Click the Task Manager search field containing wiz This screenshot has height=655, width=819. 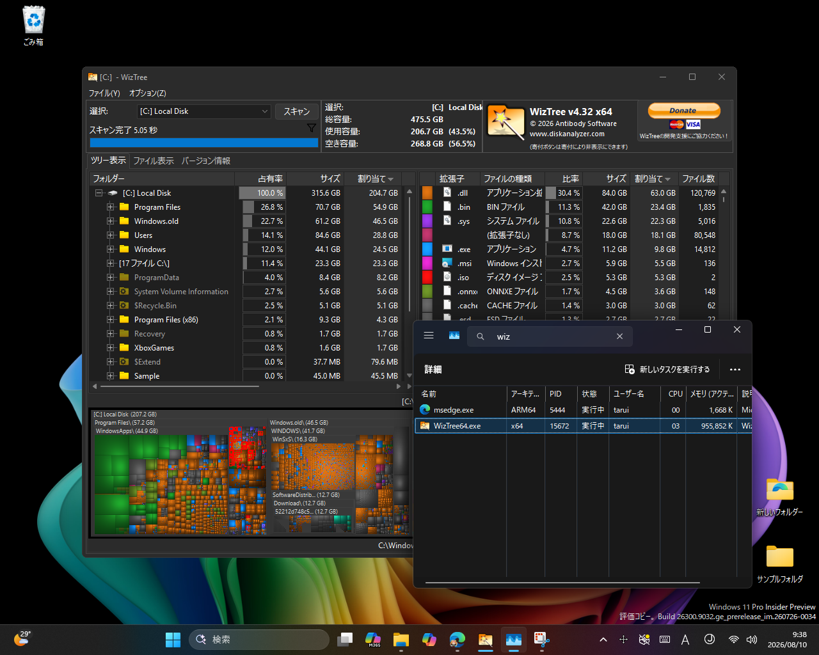(x=550, y=336)
